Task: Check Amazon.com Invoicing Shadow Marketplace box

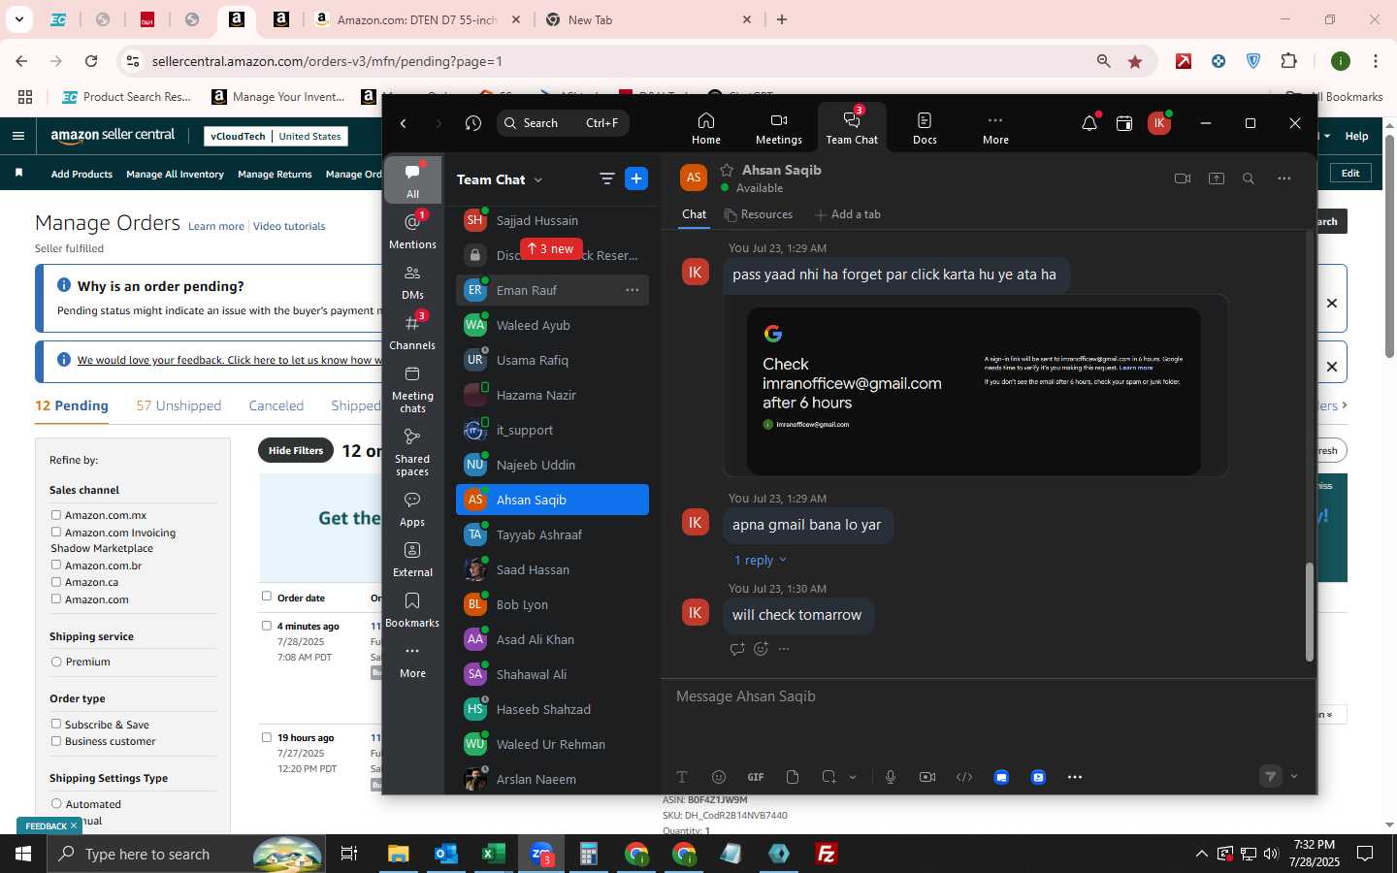Action: [x=56, y=532]
